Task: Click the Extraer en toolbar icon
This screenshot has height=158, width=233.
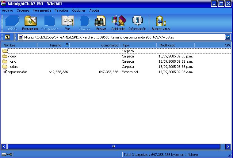Action: pos(30,23)
